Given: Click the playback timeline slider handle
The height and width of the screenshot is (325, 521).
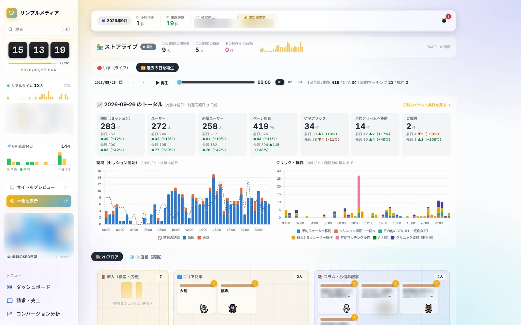Looking at the screenshot, I should click(179, 82).
